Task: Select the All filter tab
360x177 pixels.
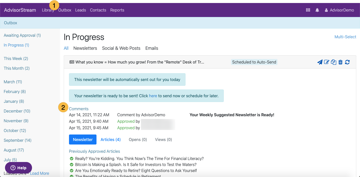Action: [66, 48]
